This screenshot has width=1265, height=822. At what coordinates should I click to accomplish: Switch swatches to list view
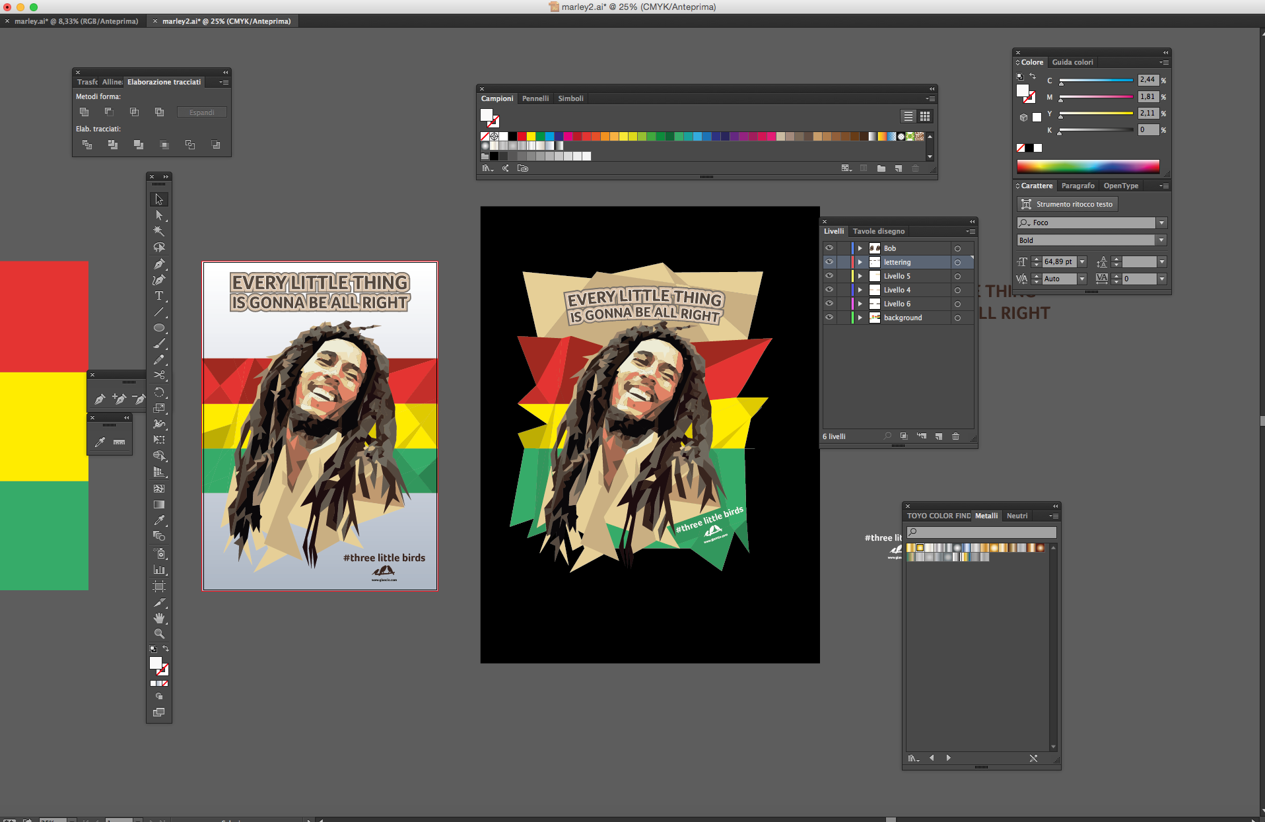click(x=908, y=116)
